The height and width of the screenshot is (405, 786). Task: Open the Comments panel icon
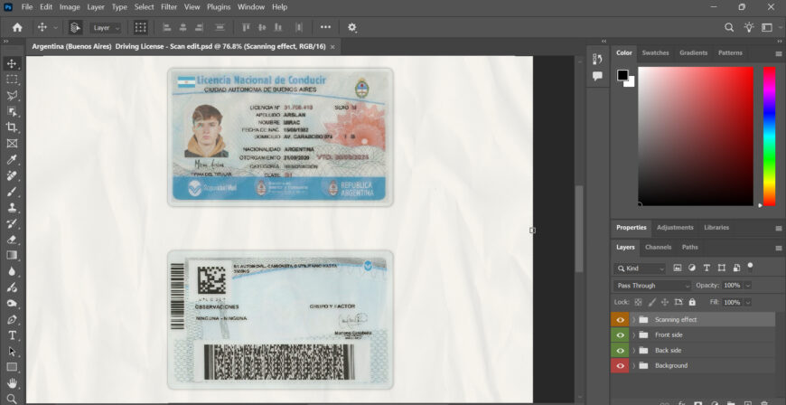coord(597,76)
